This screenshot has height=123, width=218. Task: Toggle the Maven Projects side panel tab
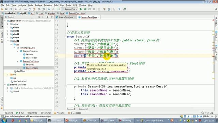point(216,53)
